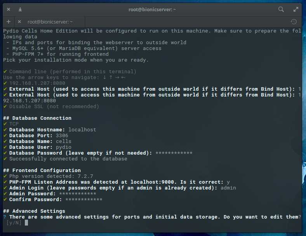Click the window title 'root@bionicserver: ~'

click(152, 9)
